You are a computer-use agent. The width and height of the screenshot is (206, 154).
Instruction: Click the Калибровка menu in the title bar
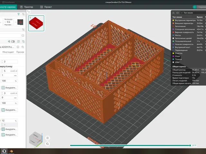(x=9, y=2)
